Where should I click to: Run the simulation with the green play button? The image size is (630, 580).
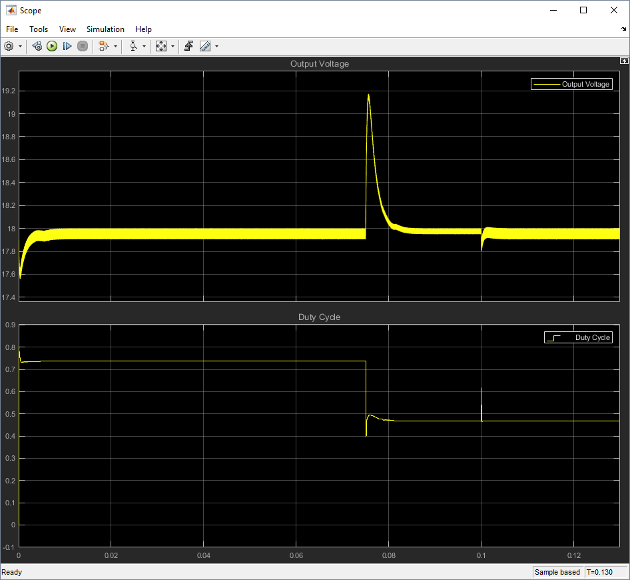(x=52, y=46)
